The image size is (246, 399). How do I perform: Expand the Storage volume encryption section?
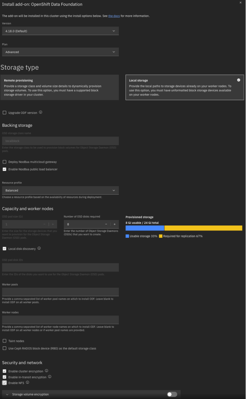(7, 394)
